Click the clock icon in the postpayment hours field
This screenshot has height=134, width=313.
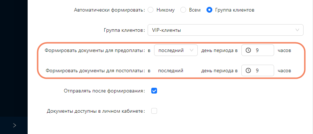pos(248,70)
